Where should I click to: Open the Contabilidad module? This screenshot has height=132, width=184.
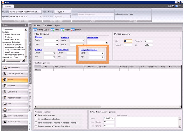click(x=14, y=92)
